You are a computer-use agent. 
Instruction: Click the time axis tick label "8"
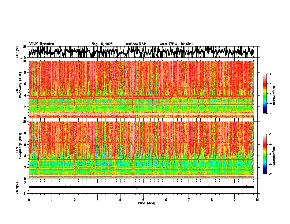click(x=212, y=200)
